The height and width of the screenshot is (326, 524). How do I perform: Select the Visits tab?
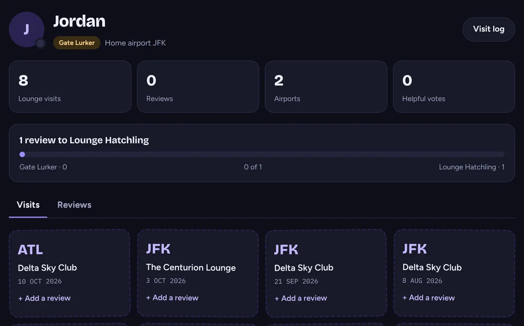[28, 205]
